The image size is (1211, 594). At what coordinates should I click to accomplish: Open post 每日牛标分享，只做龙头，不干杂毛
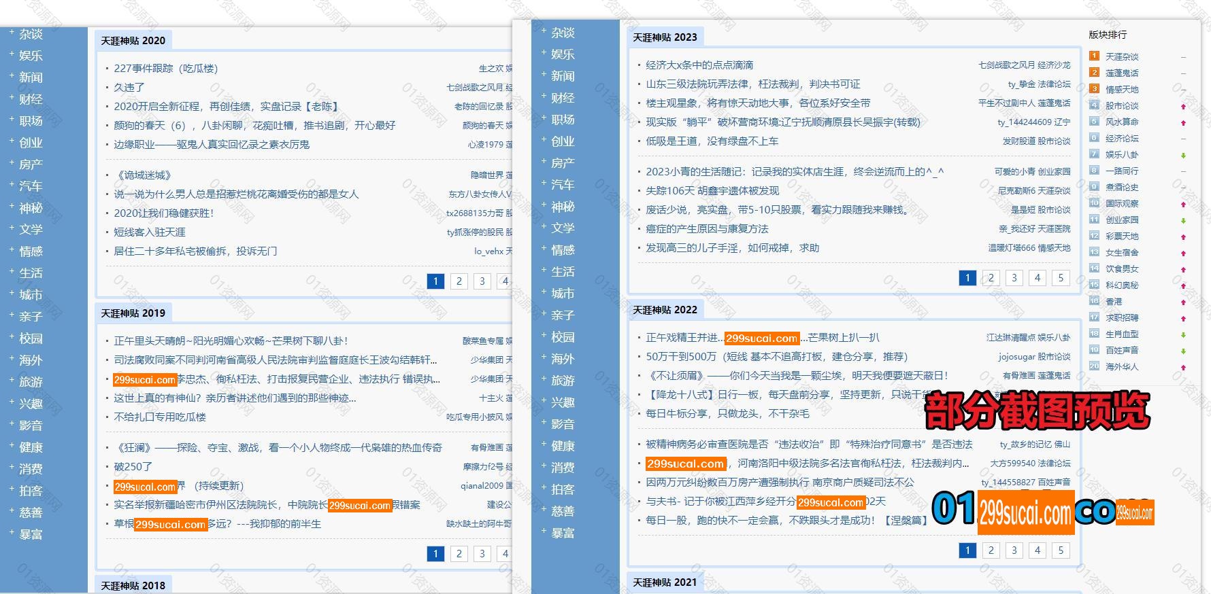(x=727, y=414)
